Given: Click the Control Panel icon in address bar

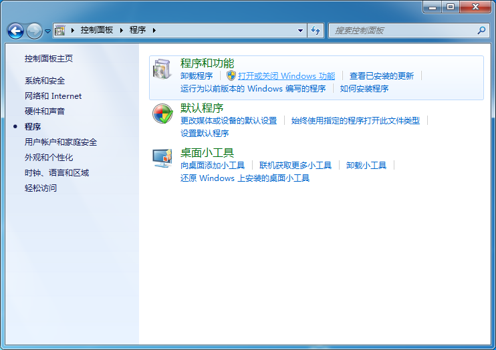Looking at the screenshot, I should (60, 30).
